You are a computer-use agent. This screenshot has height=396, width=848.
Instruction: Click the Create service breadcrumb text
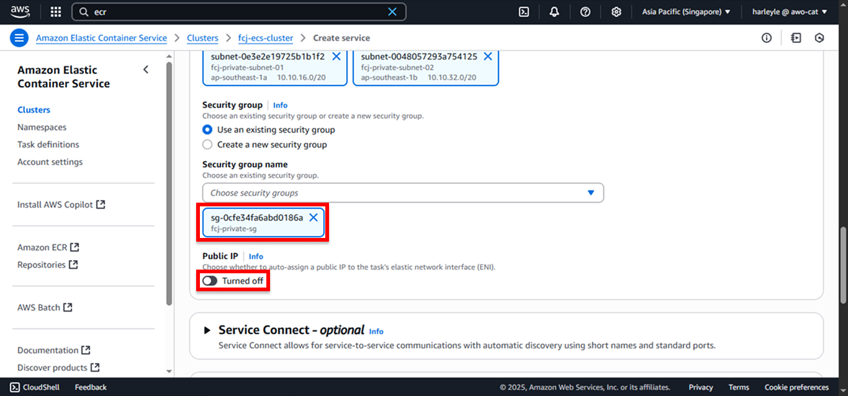tap(341, 38)
